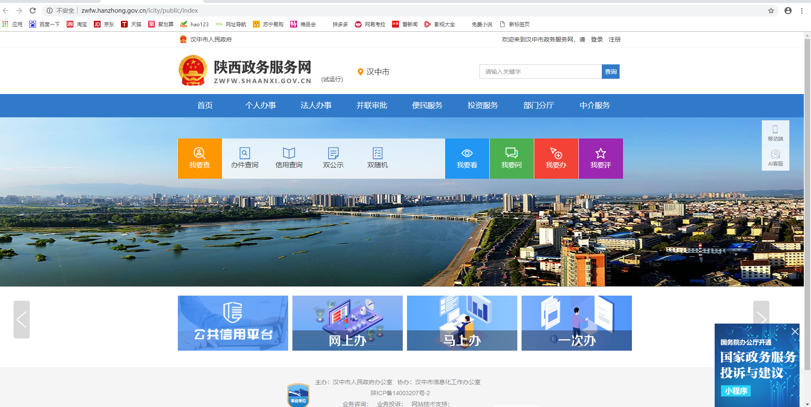Select the 双随机 checklist icon
The width and height of the screenshot is (811, 407).
[x=377, y=158]
